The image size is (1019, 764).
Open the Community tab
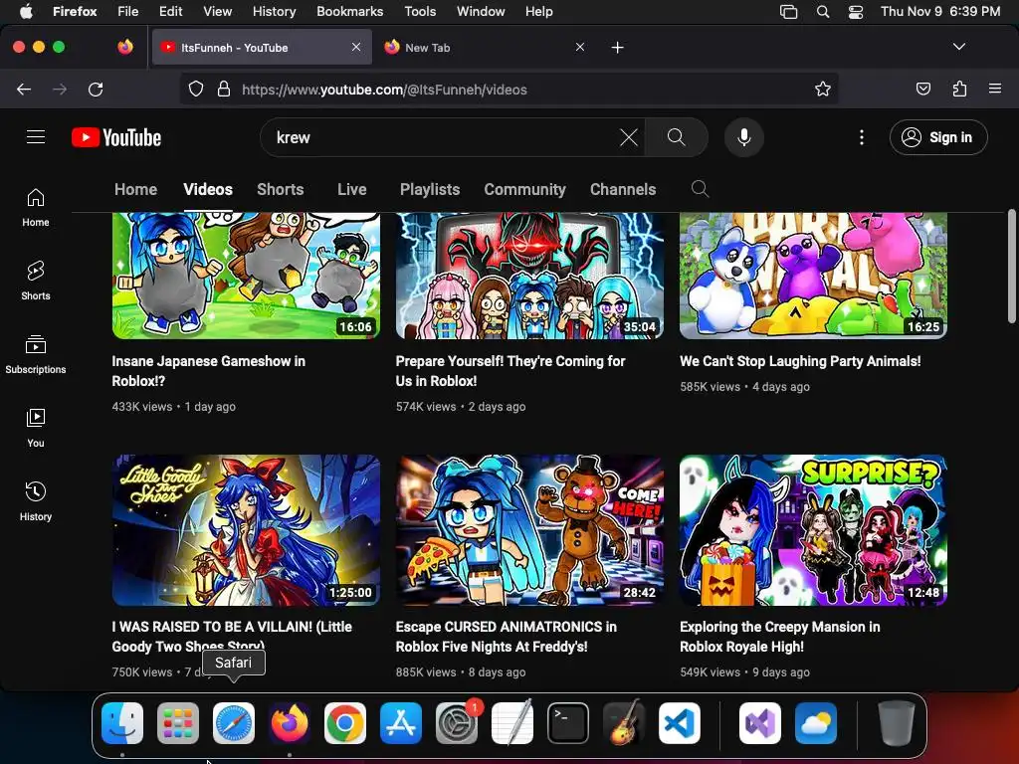(x=524, y=189)
